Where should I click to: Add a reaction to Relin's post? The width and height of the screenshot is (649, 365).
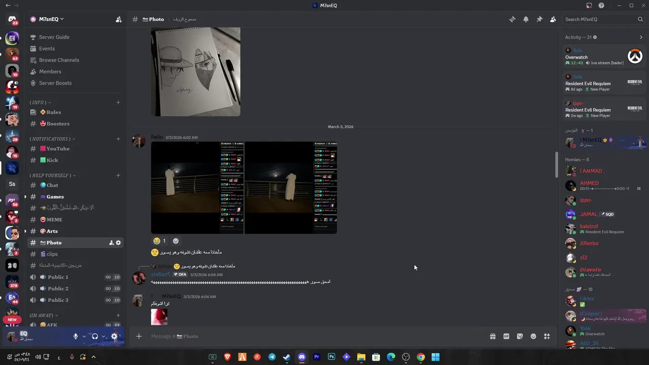click(176, 241)
